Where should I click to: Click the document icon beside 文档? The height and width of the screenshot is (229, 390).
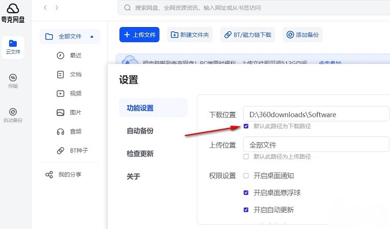61,75
